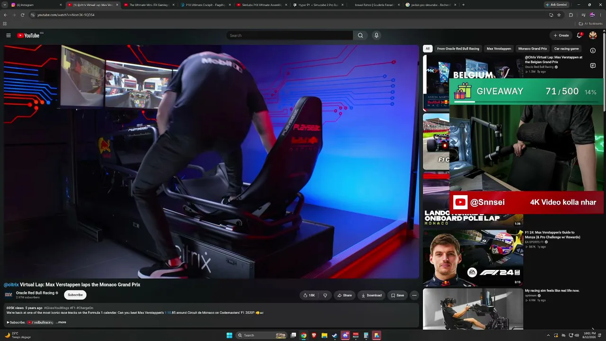Filter by Car racing game chip

[567, 49]
